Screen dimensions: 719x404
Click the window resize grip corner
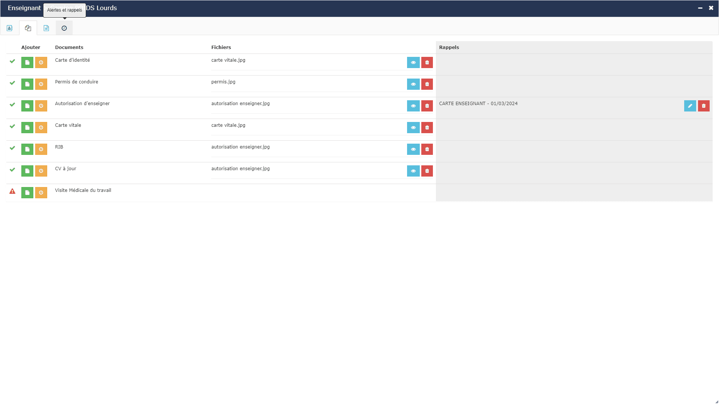716,401
